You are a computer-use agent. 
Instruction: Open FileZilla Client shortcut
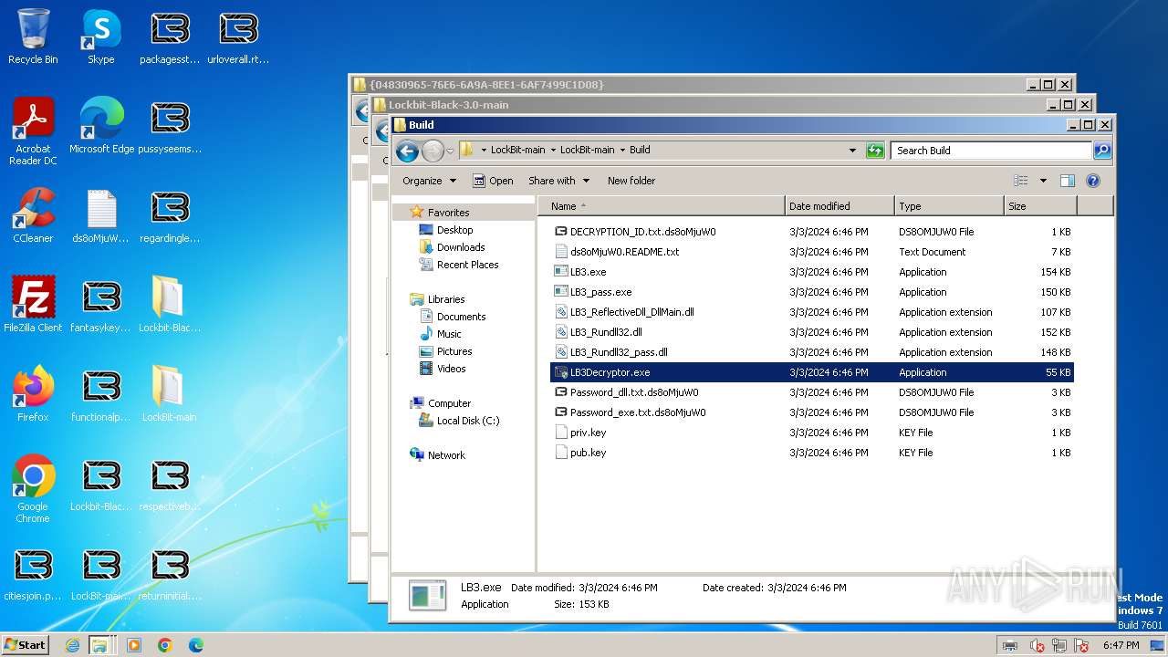(x=33, y=305)
